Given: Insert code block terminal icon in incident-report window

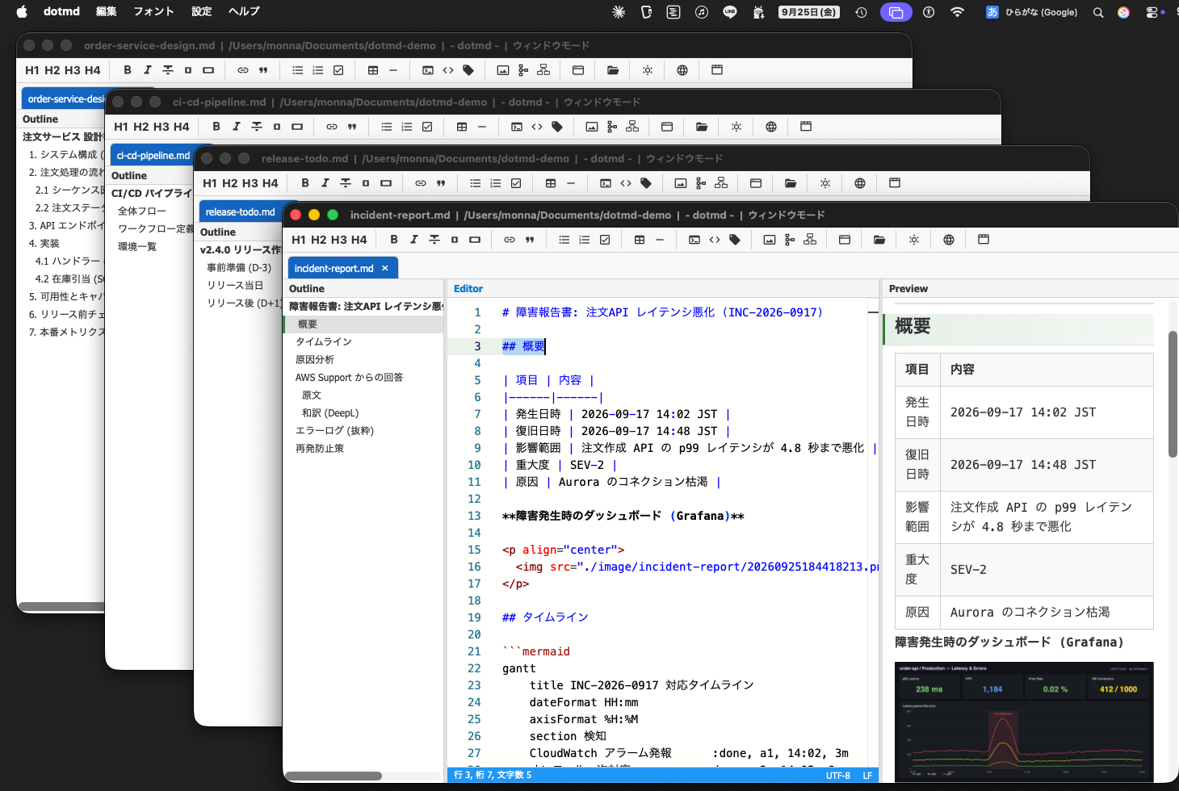Looking at the screenshot, I should [x=694, y=240].
